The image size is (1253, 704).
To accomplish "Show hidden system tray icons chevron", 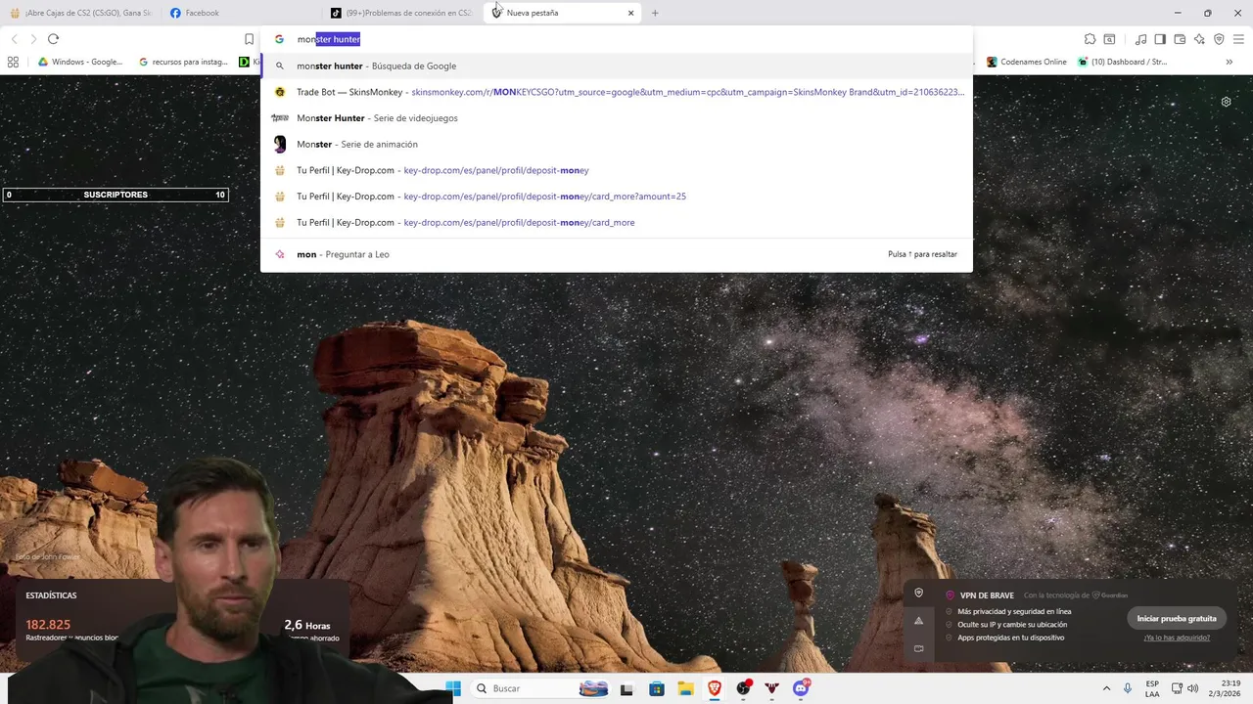I will coord(1106,688).
